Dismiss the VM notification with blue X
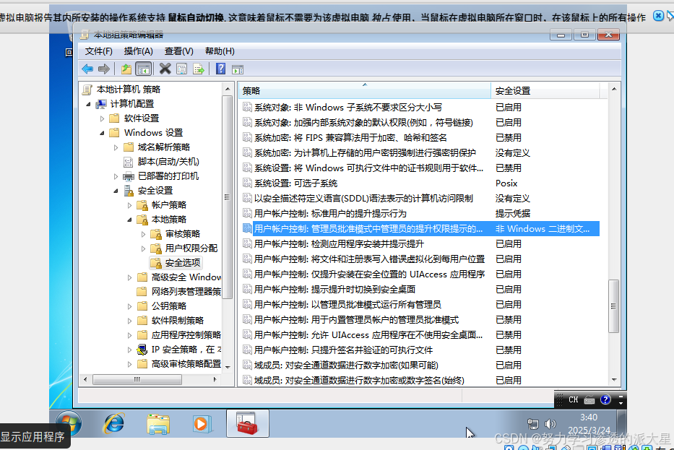This screenshot has width=674, height=450. point(658,16)
